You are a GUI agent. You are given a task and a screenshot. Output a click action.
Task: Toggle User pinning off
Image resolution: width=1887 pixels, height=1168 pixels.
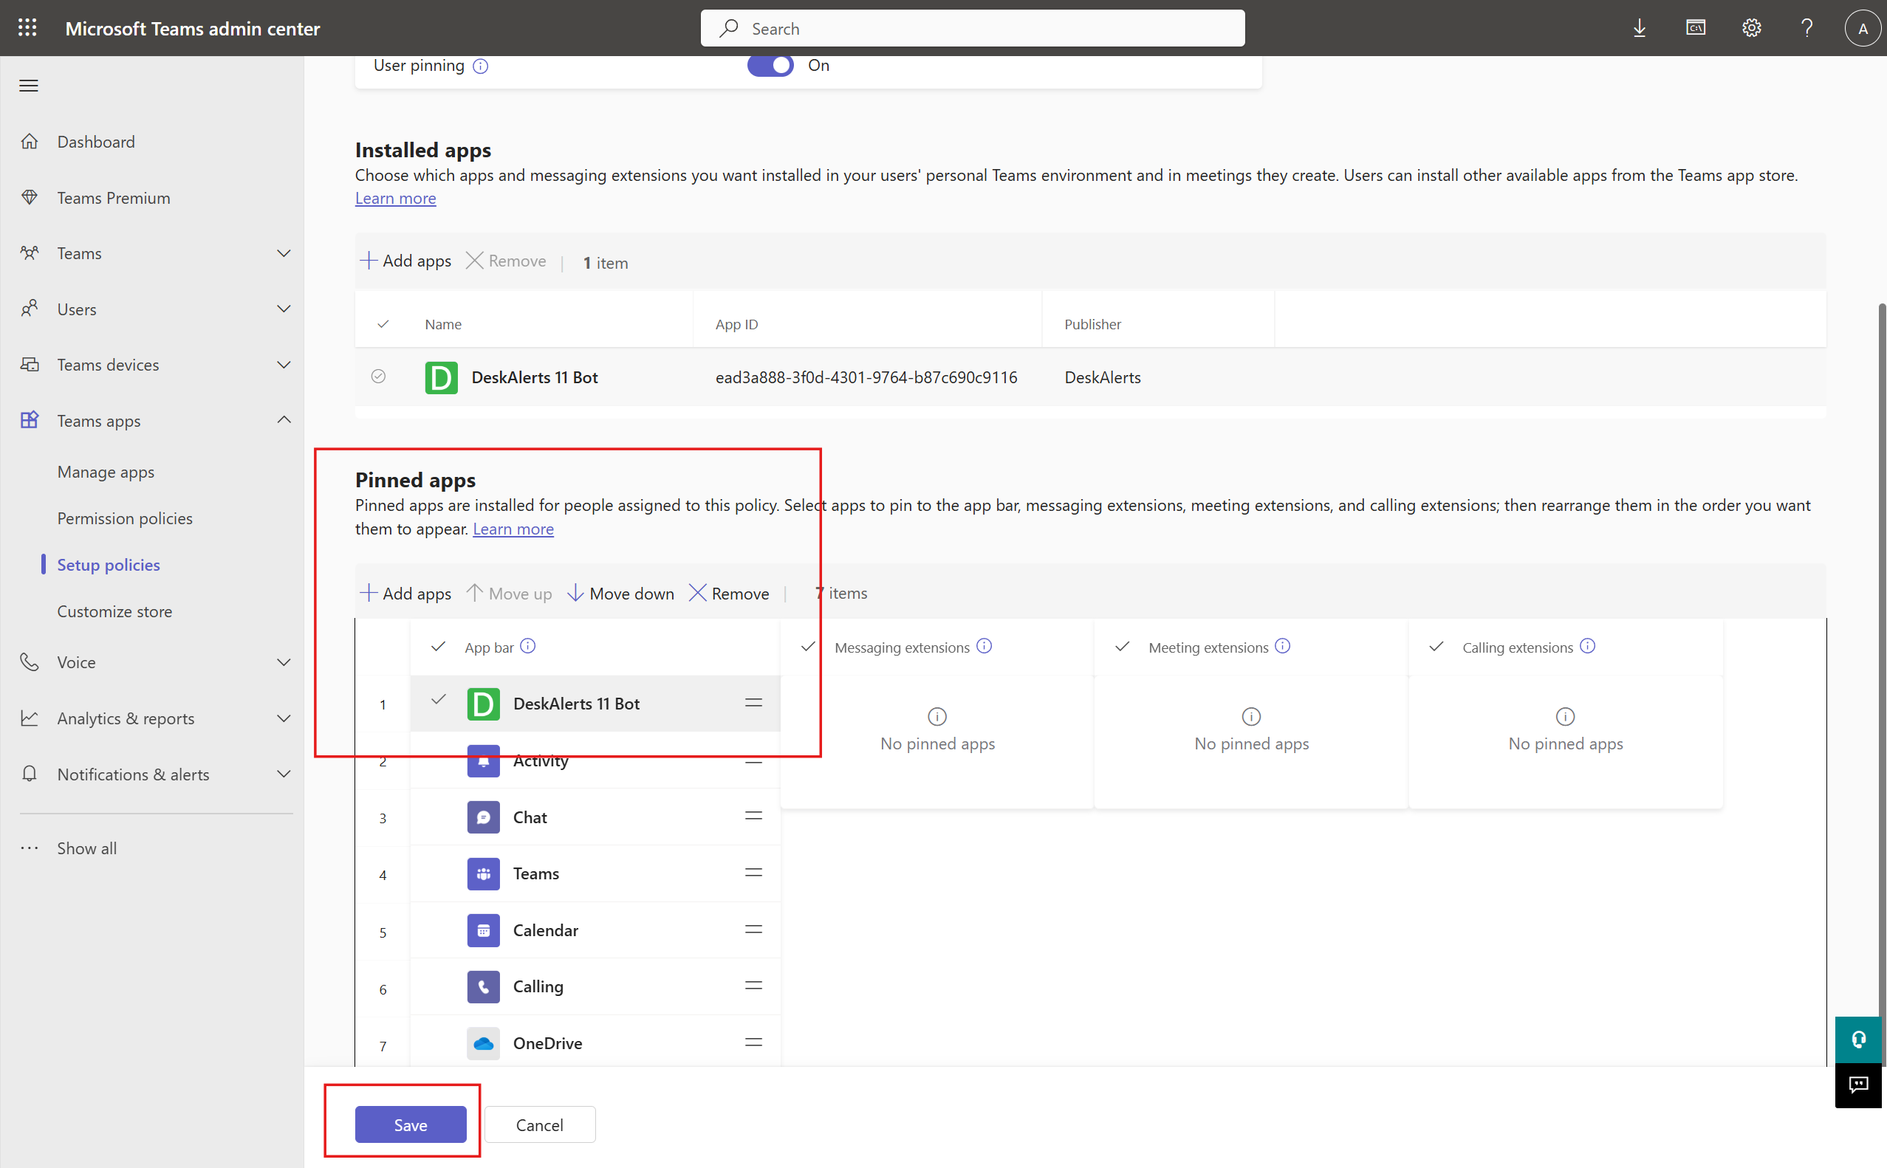[770, 65]
